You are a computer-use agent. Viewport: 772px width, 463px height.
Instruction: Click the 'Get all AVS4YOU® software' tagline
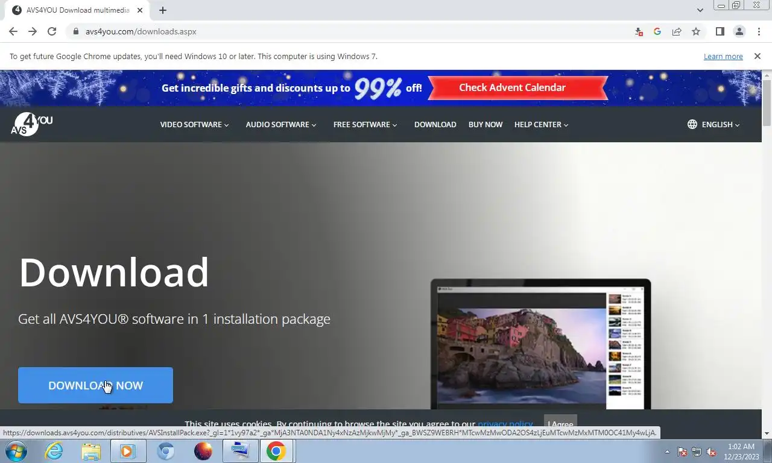point(174,319)
